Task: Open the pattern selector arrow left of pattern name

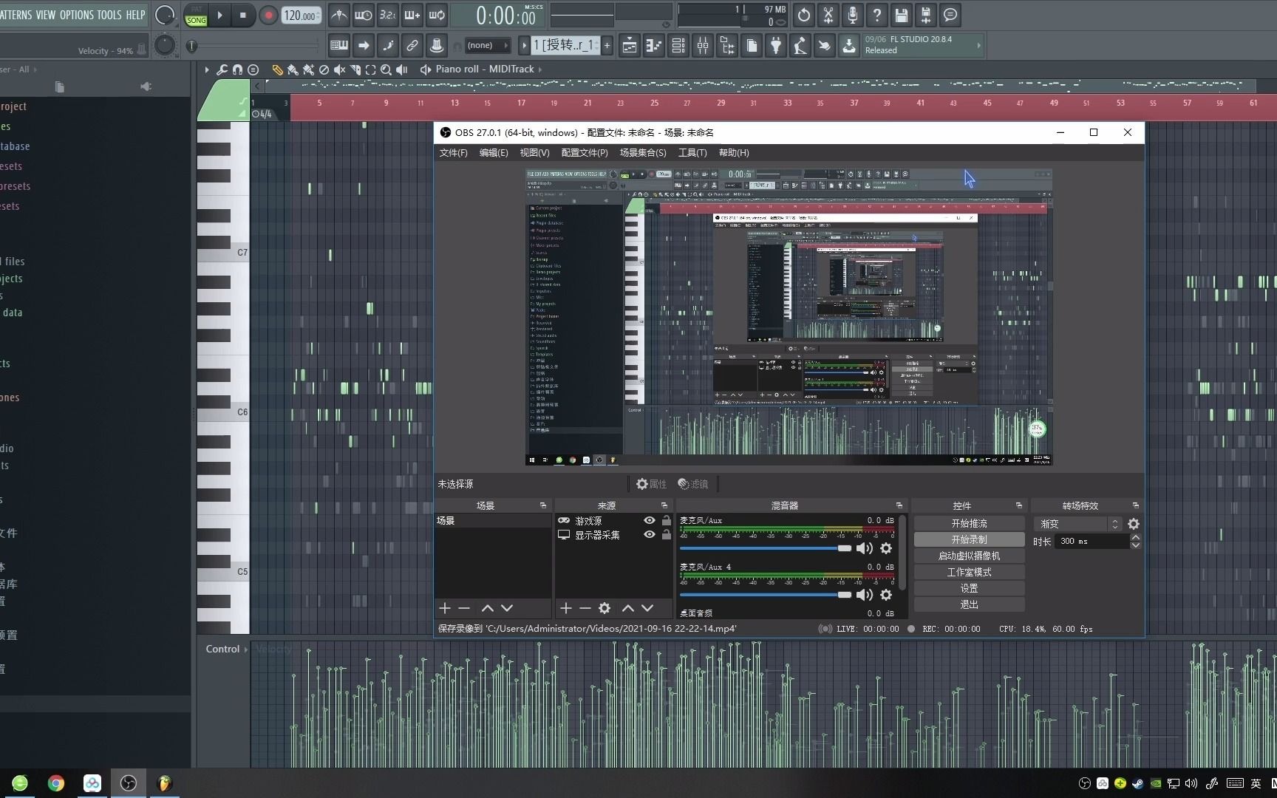Action: coord(524,46)
